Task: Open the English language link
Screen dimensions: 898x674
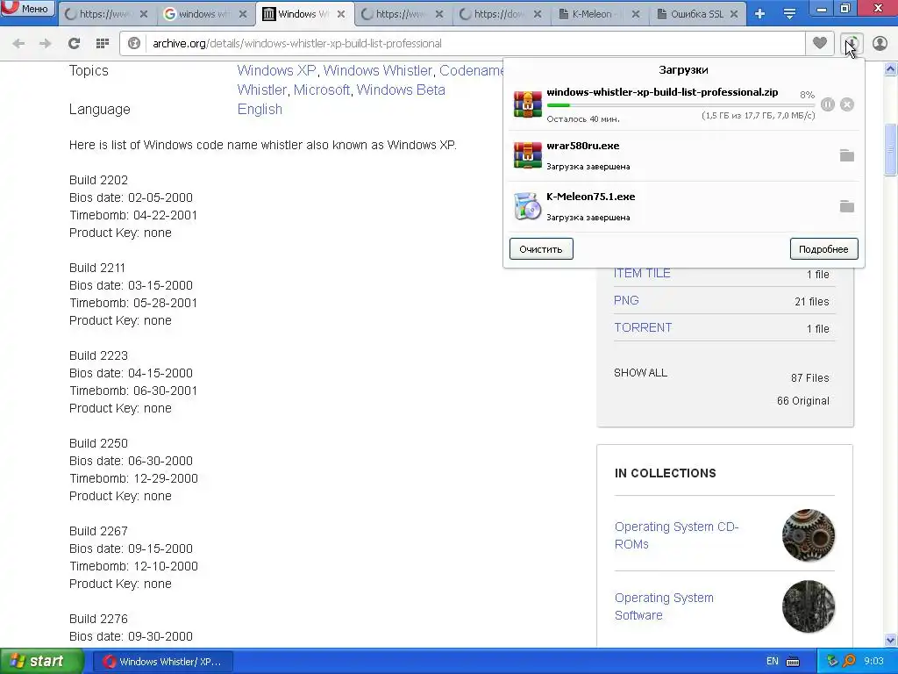Action: pos(260,110)
